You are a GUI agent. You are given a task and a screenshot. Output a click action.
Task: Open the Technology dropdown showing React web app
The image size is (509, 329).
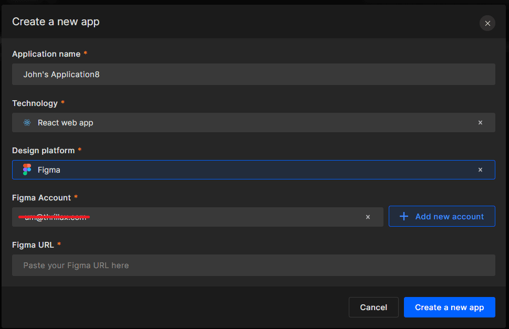tap(252, 123)
